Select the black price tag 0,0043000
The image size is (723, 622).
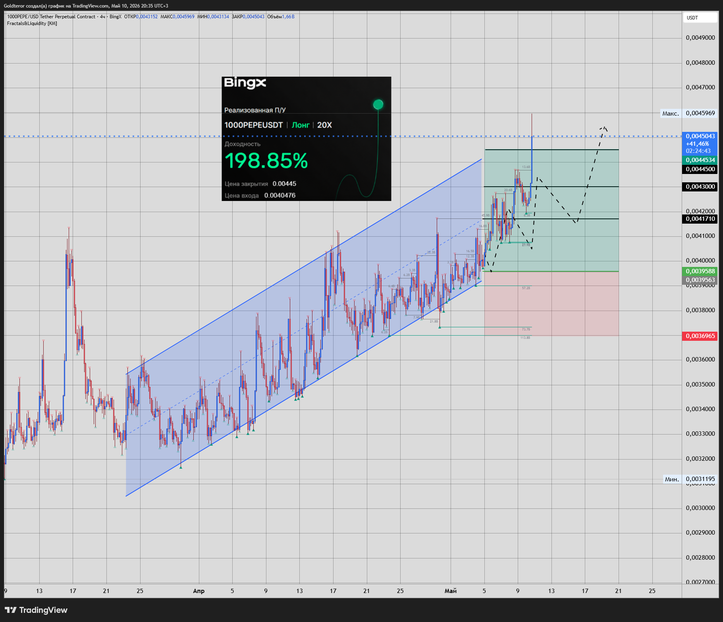click(x=700, y=187)
